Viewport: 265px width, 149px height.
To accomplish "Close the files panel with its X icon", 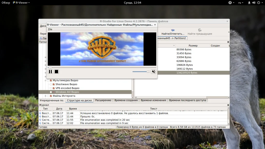I will 228,42.
